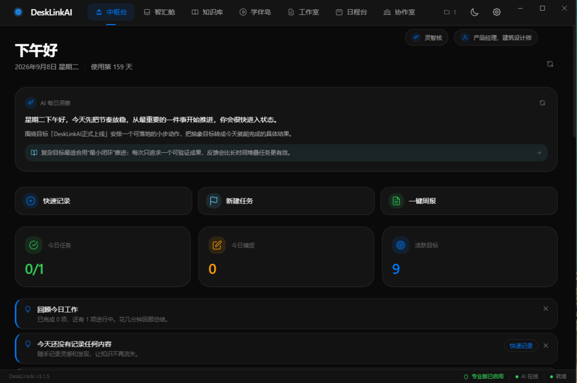Screen dimensions: 577x383
Task: Open settings with the gear icon
Action: coord(496,12)
